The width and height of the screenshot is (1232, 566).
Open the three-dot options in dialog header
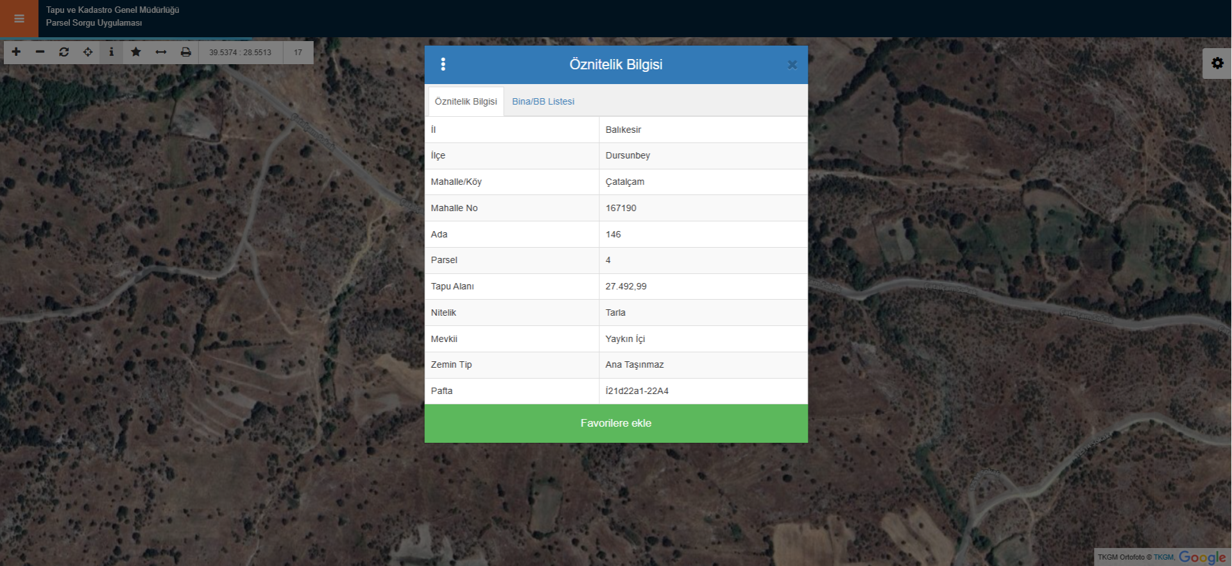click(443, 64)
